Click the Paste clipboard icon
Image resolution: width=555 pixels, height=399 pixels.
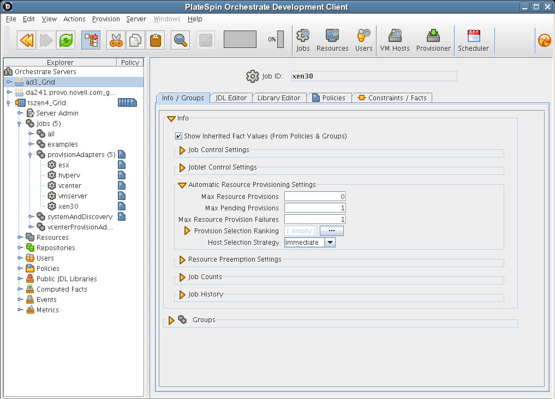pos(155,40)
